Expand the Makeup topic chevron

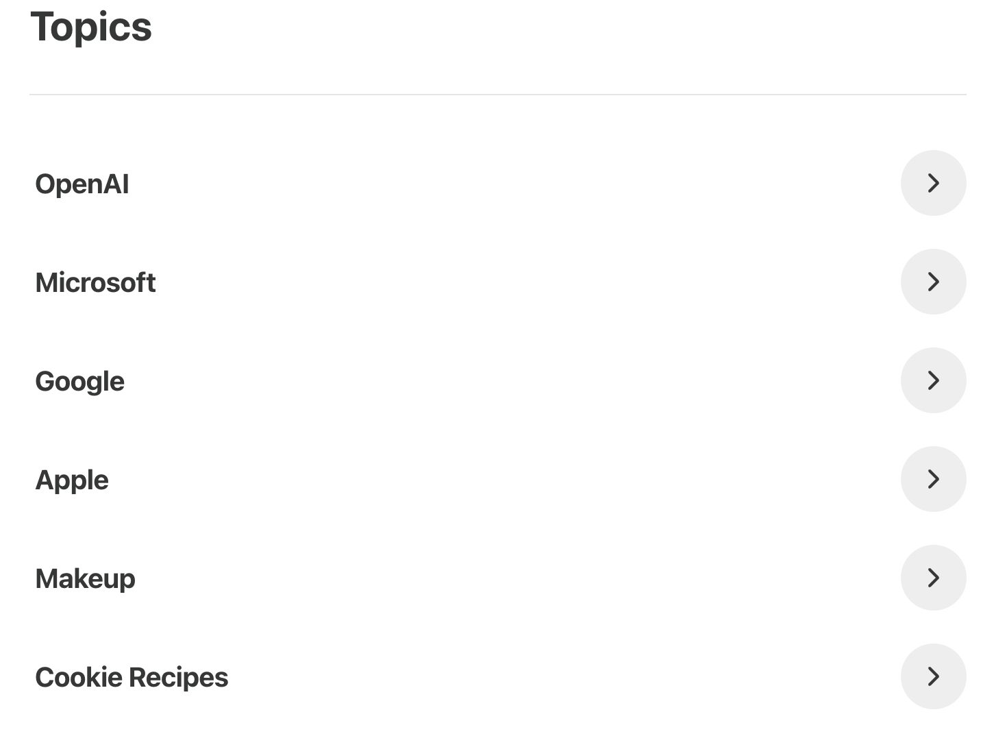tap(933, 578)
